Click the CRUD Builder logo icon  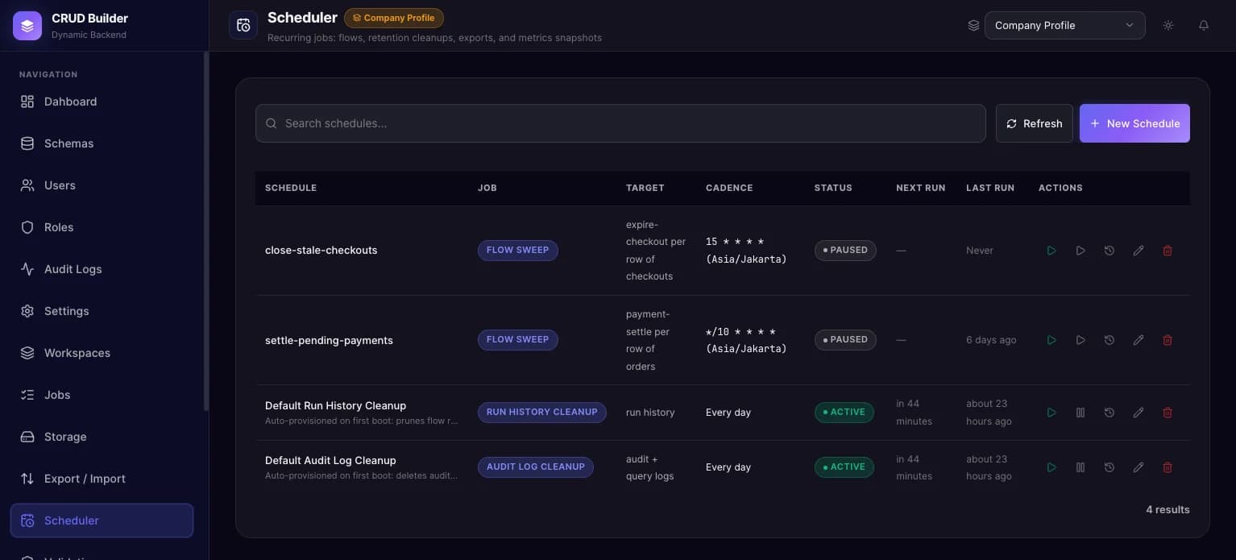(27, 26)
